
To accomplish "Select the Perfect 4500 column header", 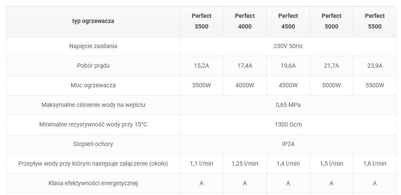I will coord(288,21).
